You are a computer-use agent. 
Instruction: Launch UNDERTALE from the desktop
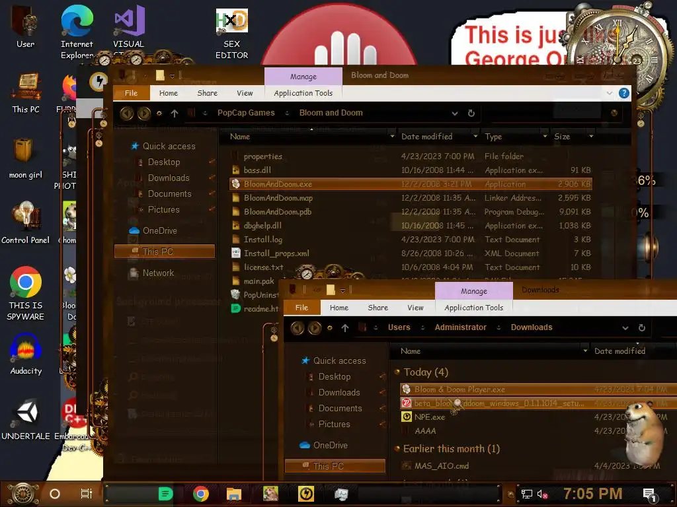(26, 419)
